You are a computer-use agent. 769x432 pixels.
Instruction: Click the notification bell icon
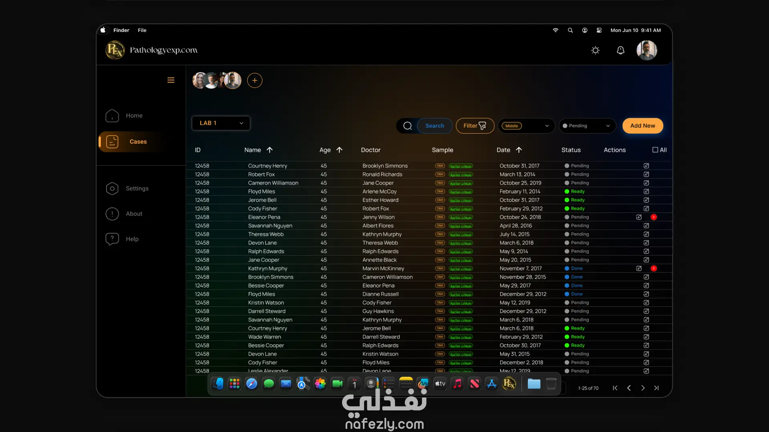[620, 50]
